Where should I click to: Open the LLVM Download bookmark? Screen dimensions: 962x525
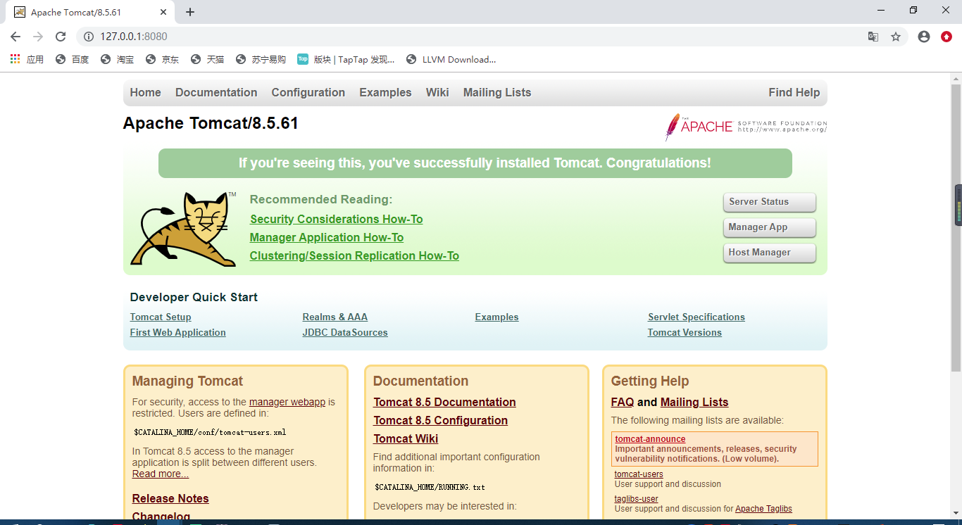tap(451, 60)
